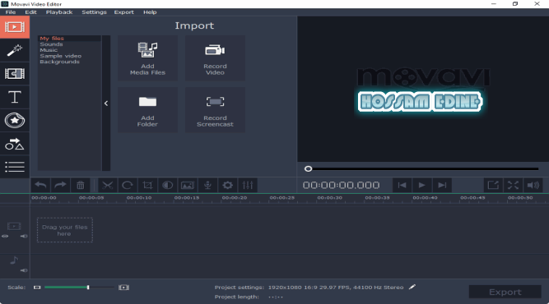Select the Crop tool in toolbar
549x304 pixels.
pyautogui.click(x=147, y=185)
